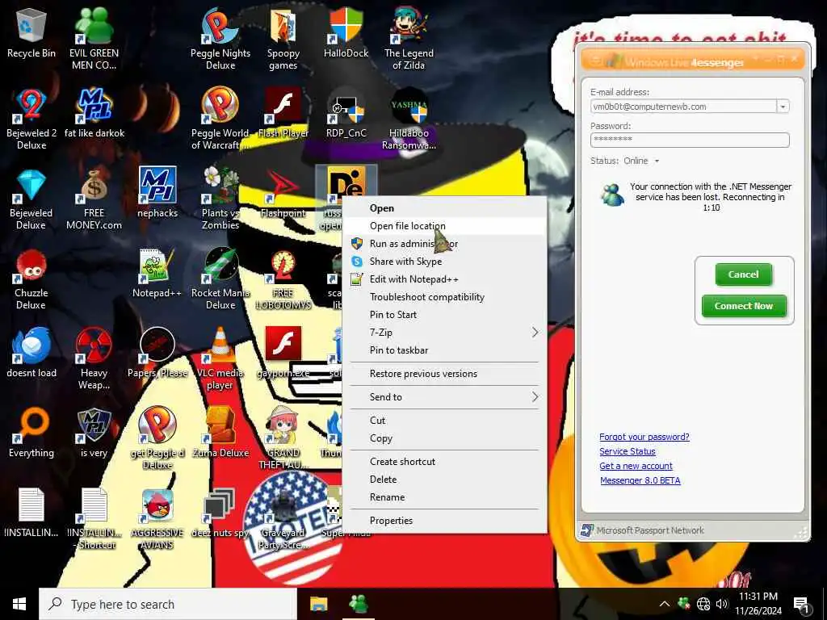
Task: Open Messenger 8.0 BETA link
Action: click(640, 481)
